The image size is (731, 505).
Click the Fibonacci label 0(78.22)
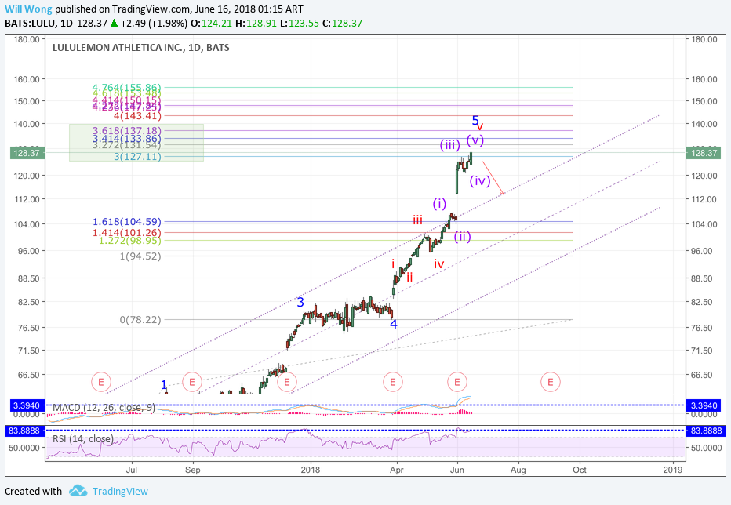tap(140, 320)
